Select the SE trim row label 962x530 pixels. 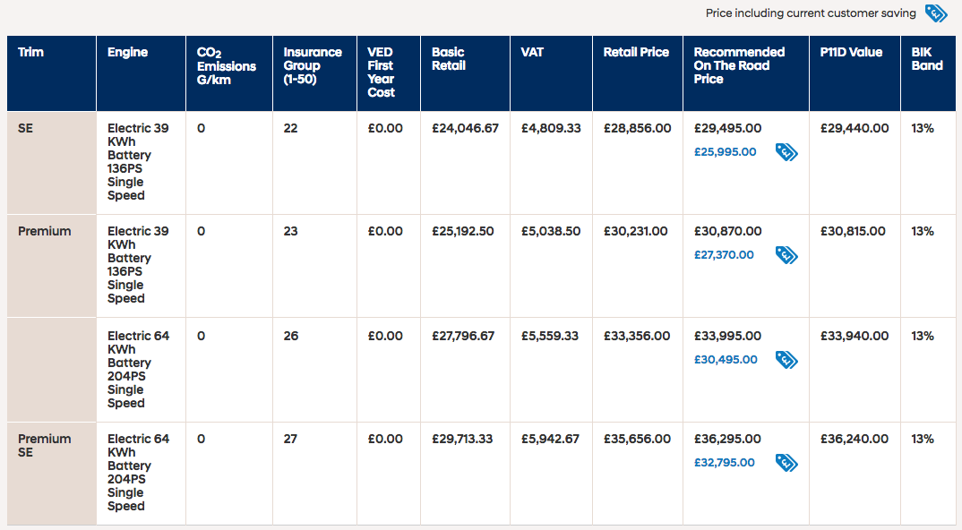click(26, 129)
